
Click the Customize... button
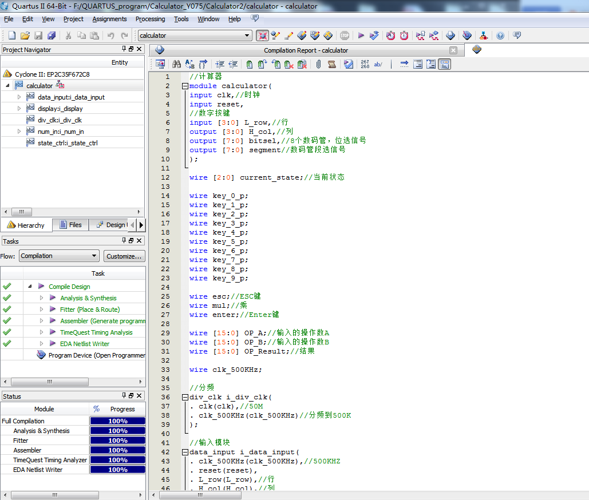click(x=124, y=256)
